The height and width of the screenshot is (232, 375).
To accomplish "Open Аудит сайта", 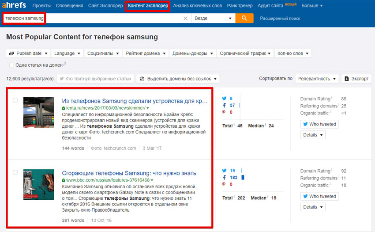I will click(270, 5).
